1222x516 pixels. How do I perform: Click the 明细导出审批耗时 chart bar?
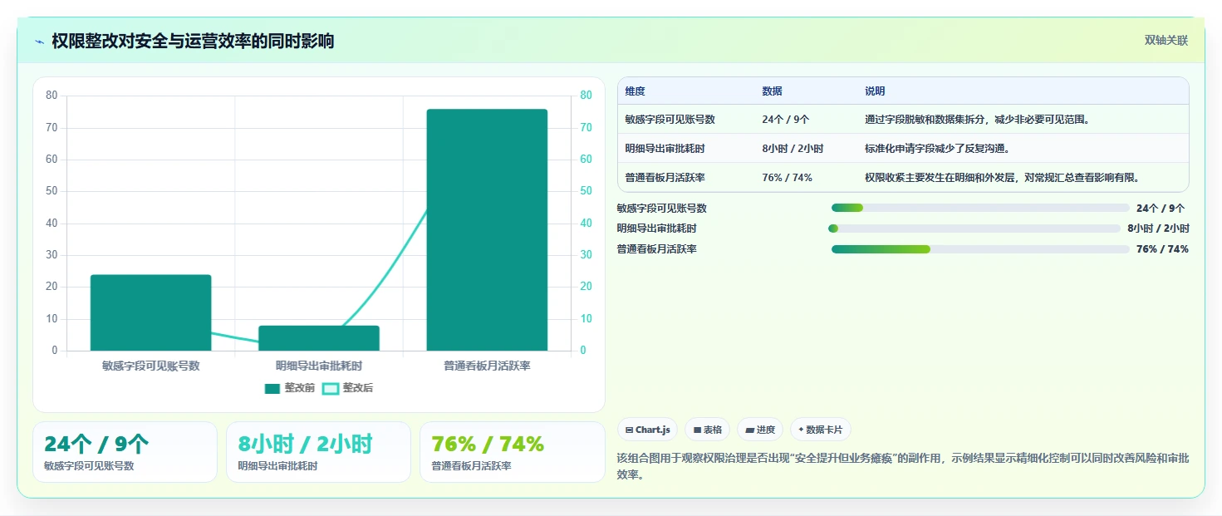(x=319, y=338)
